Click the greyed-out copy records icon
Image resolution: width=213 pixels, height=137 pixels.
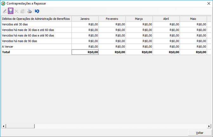point(22,11)
